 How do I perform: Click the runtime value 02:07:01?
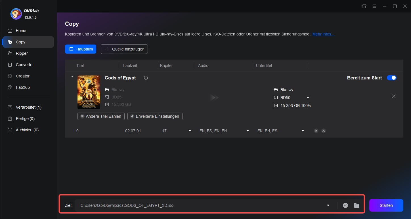133,131
